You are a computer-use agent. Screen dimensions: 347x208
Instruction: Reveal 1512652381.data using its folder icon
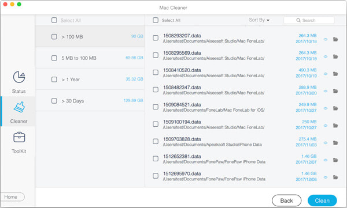click(x=335, y=160)
